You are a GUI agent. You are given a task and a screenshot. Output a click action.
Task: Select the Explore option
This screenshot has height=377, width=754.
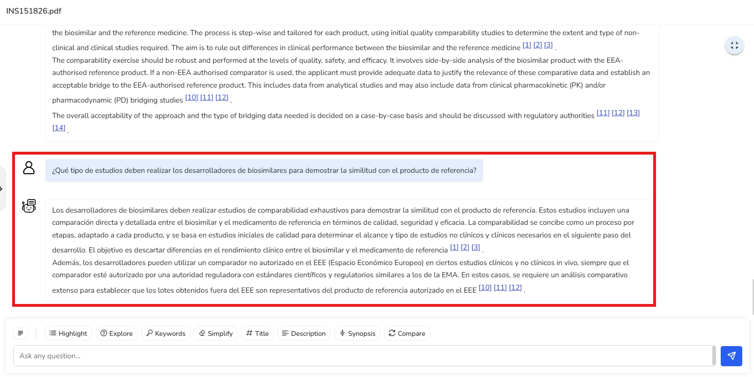(x=117, y=333)
